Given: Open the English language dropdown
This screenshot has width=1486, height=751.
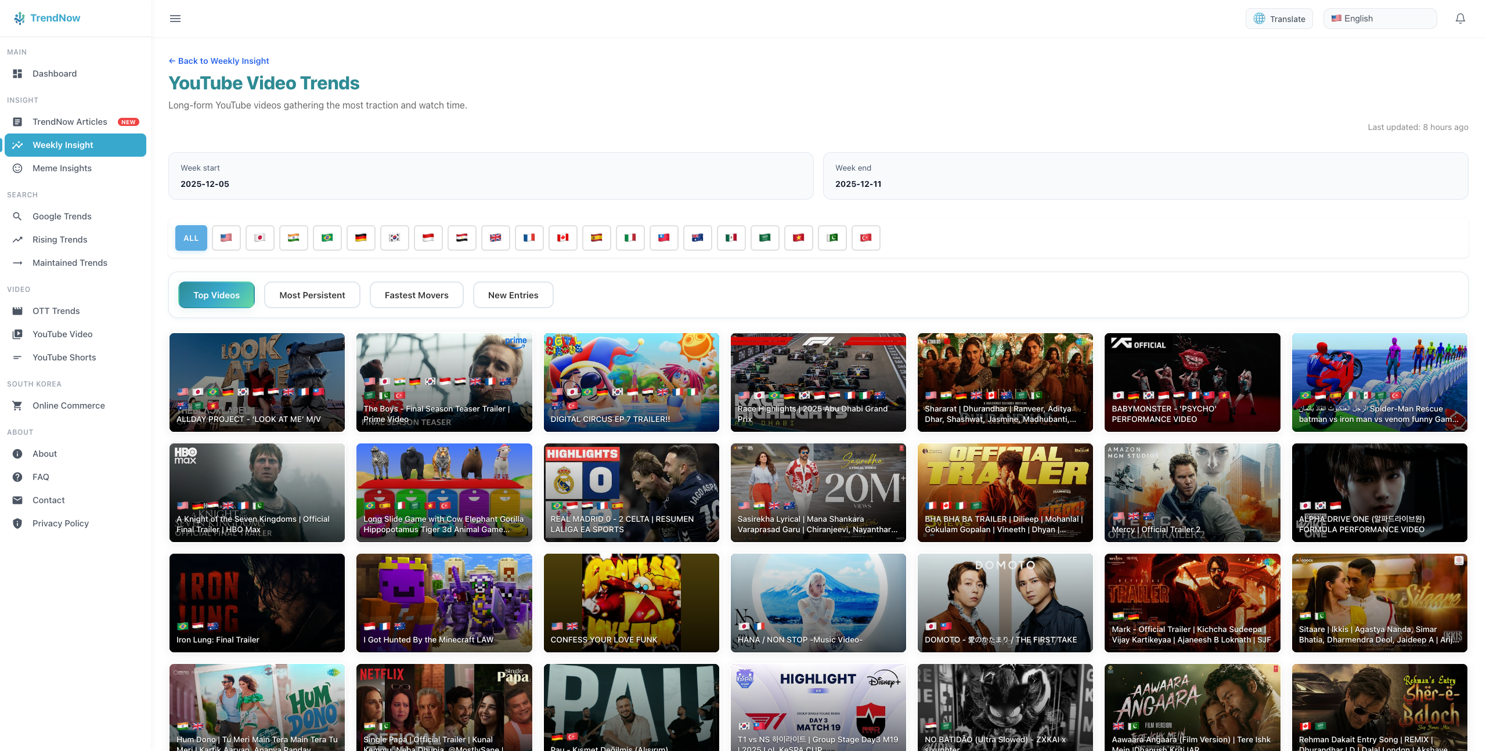Looking at the screenshot, I should click(1380, 18).
